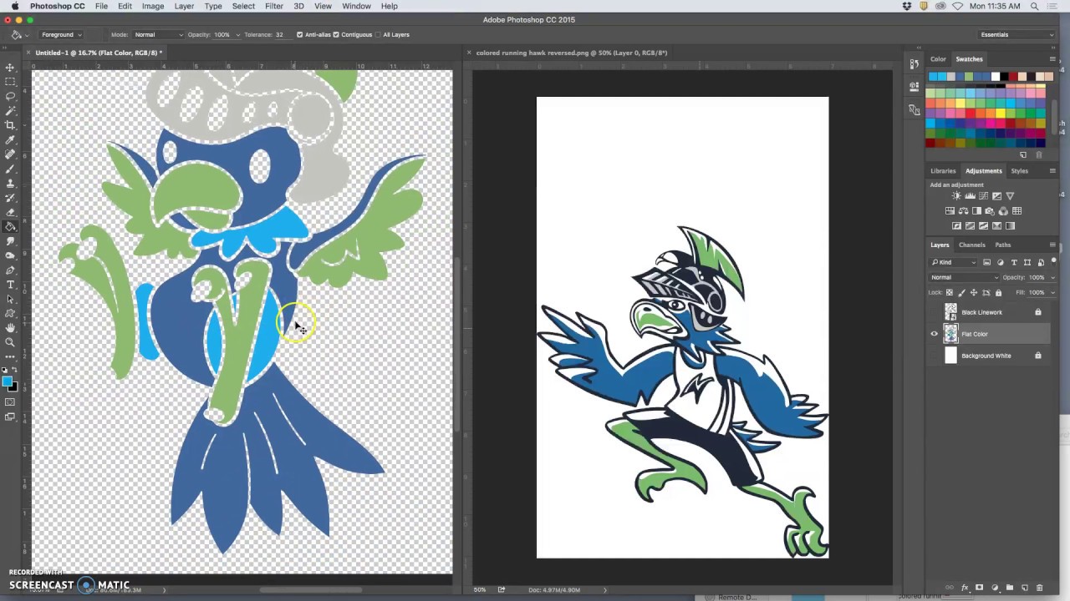Screen dimensions: 1070x601
Task: Select the Rectangular Marquee tool
Action: coord(10,82)
